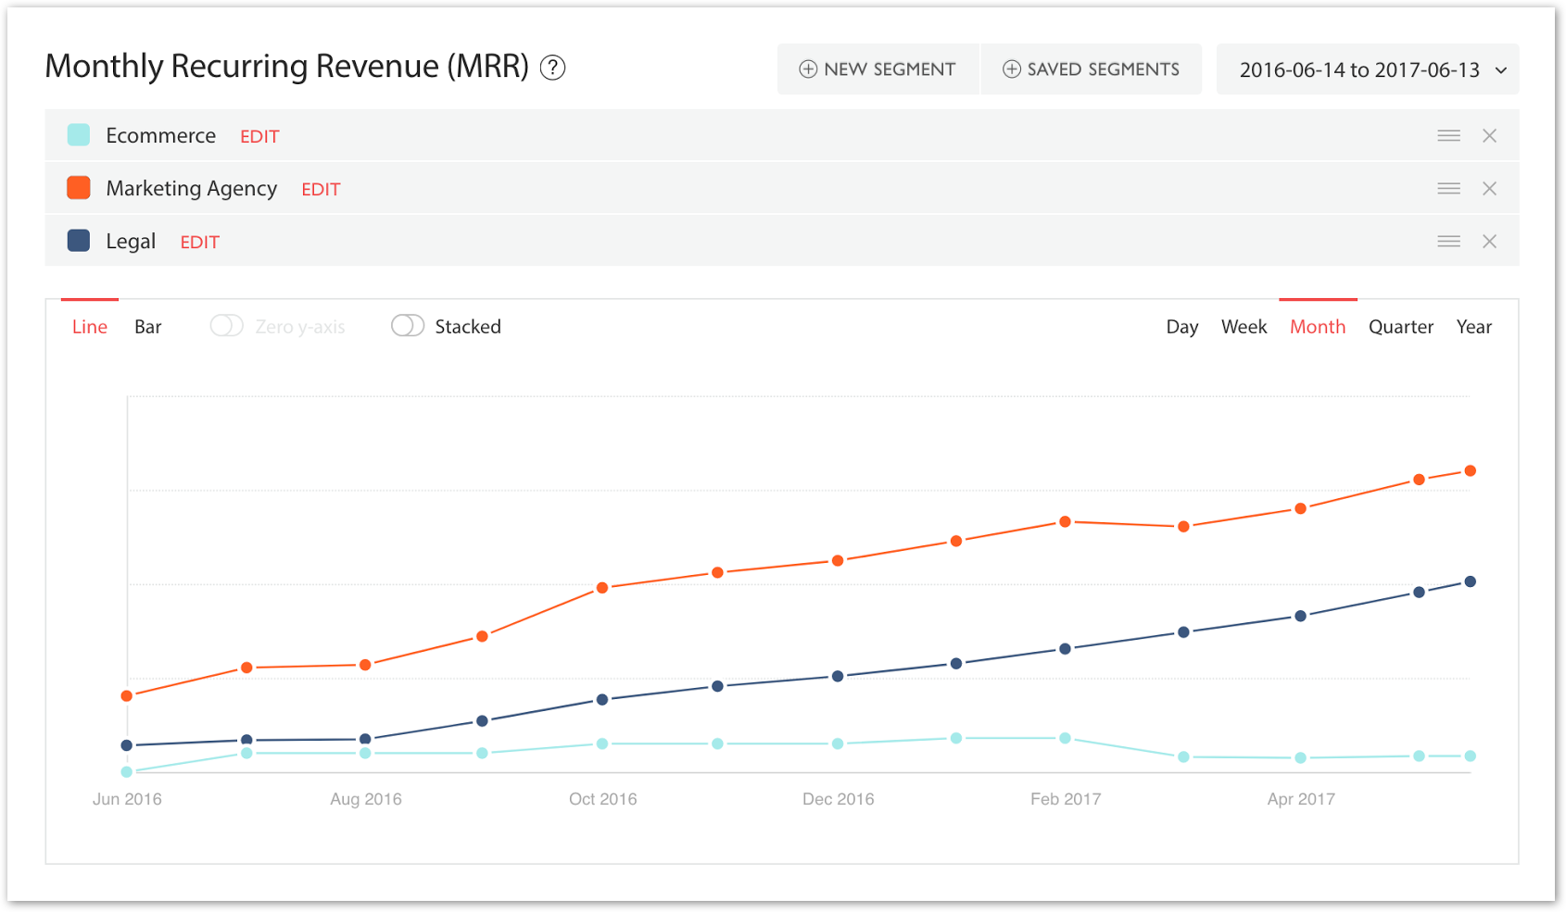This screenshot has height=912, width=1566.
Task: Edit the Legal segment
Action: tap(199, 242)
